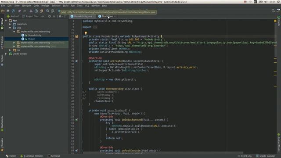
Task: Click the Redo arrow icon
Action: (25, 11)
